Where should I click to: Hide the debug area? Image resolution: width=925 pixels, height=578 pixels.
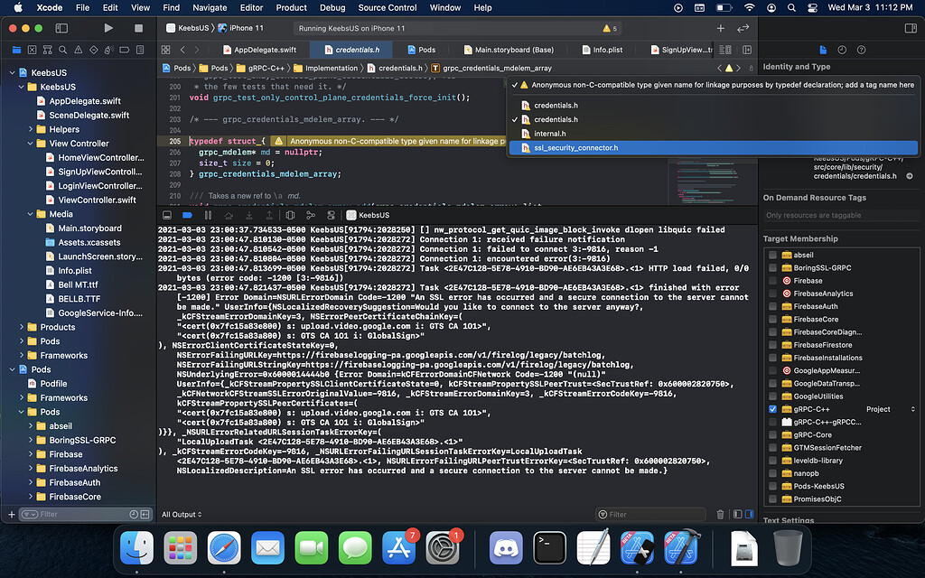(x=167, y=215)
